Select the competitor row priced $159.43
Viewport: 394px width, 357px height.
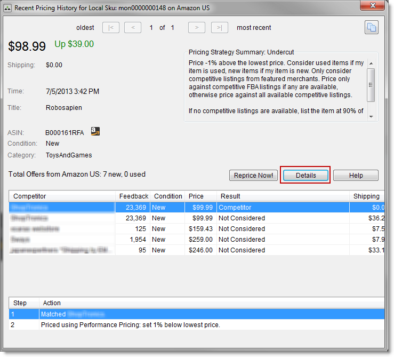point(160,229)
